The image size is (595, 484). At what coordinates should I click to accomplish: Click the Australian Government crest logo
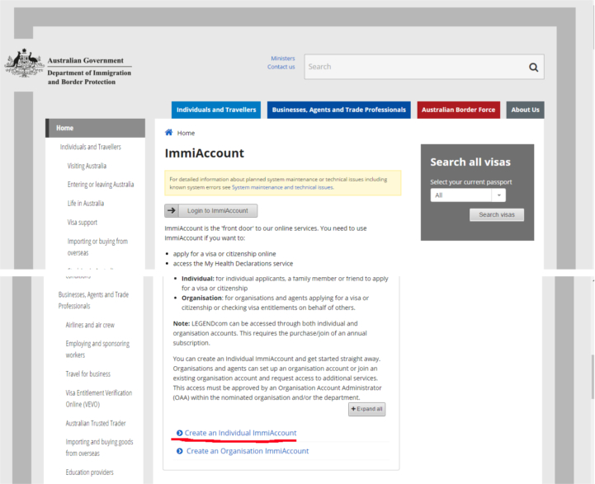(x=24, y=63)
